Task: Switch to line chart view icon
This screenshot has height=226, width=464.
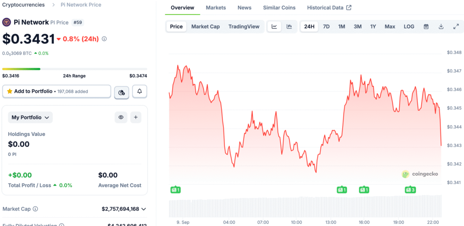Action: click(x=274, y=27)
